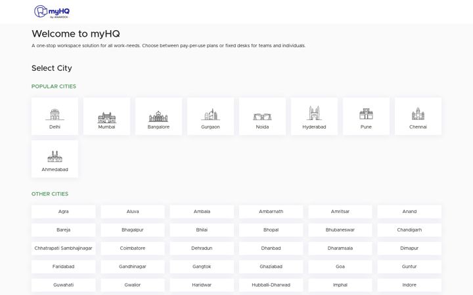Select Coimbatore city button
The image size is (473, 295).
(x=133, y=248)
